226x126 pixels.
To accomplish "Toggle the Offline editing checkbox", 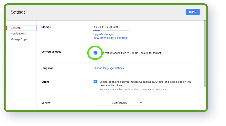I will [95, 82].
